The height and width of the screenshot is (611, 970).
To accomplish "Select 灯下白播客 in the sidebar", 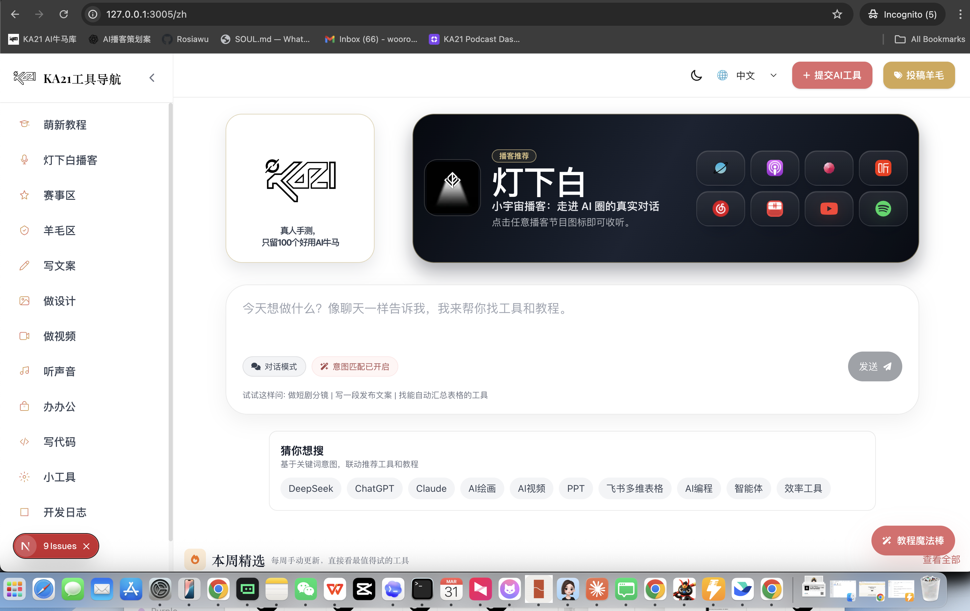I will tap(70, 160).
